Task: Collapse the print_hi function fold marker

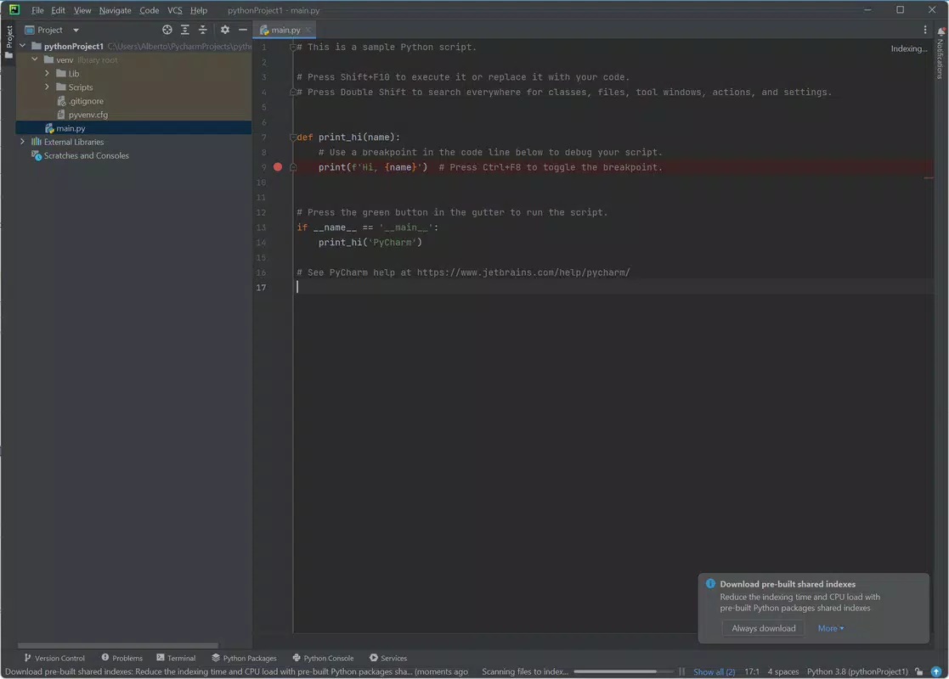Action: [293, 137]
